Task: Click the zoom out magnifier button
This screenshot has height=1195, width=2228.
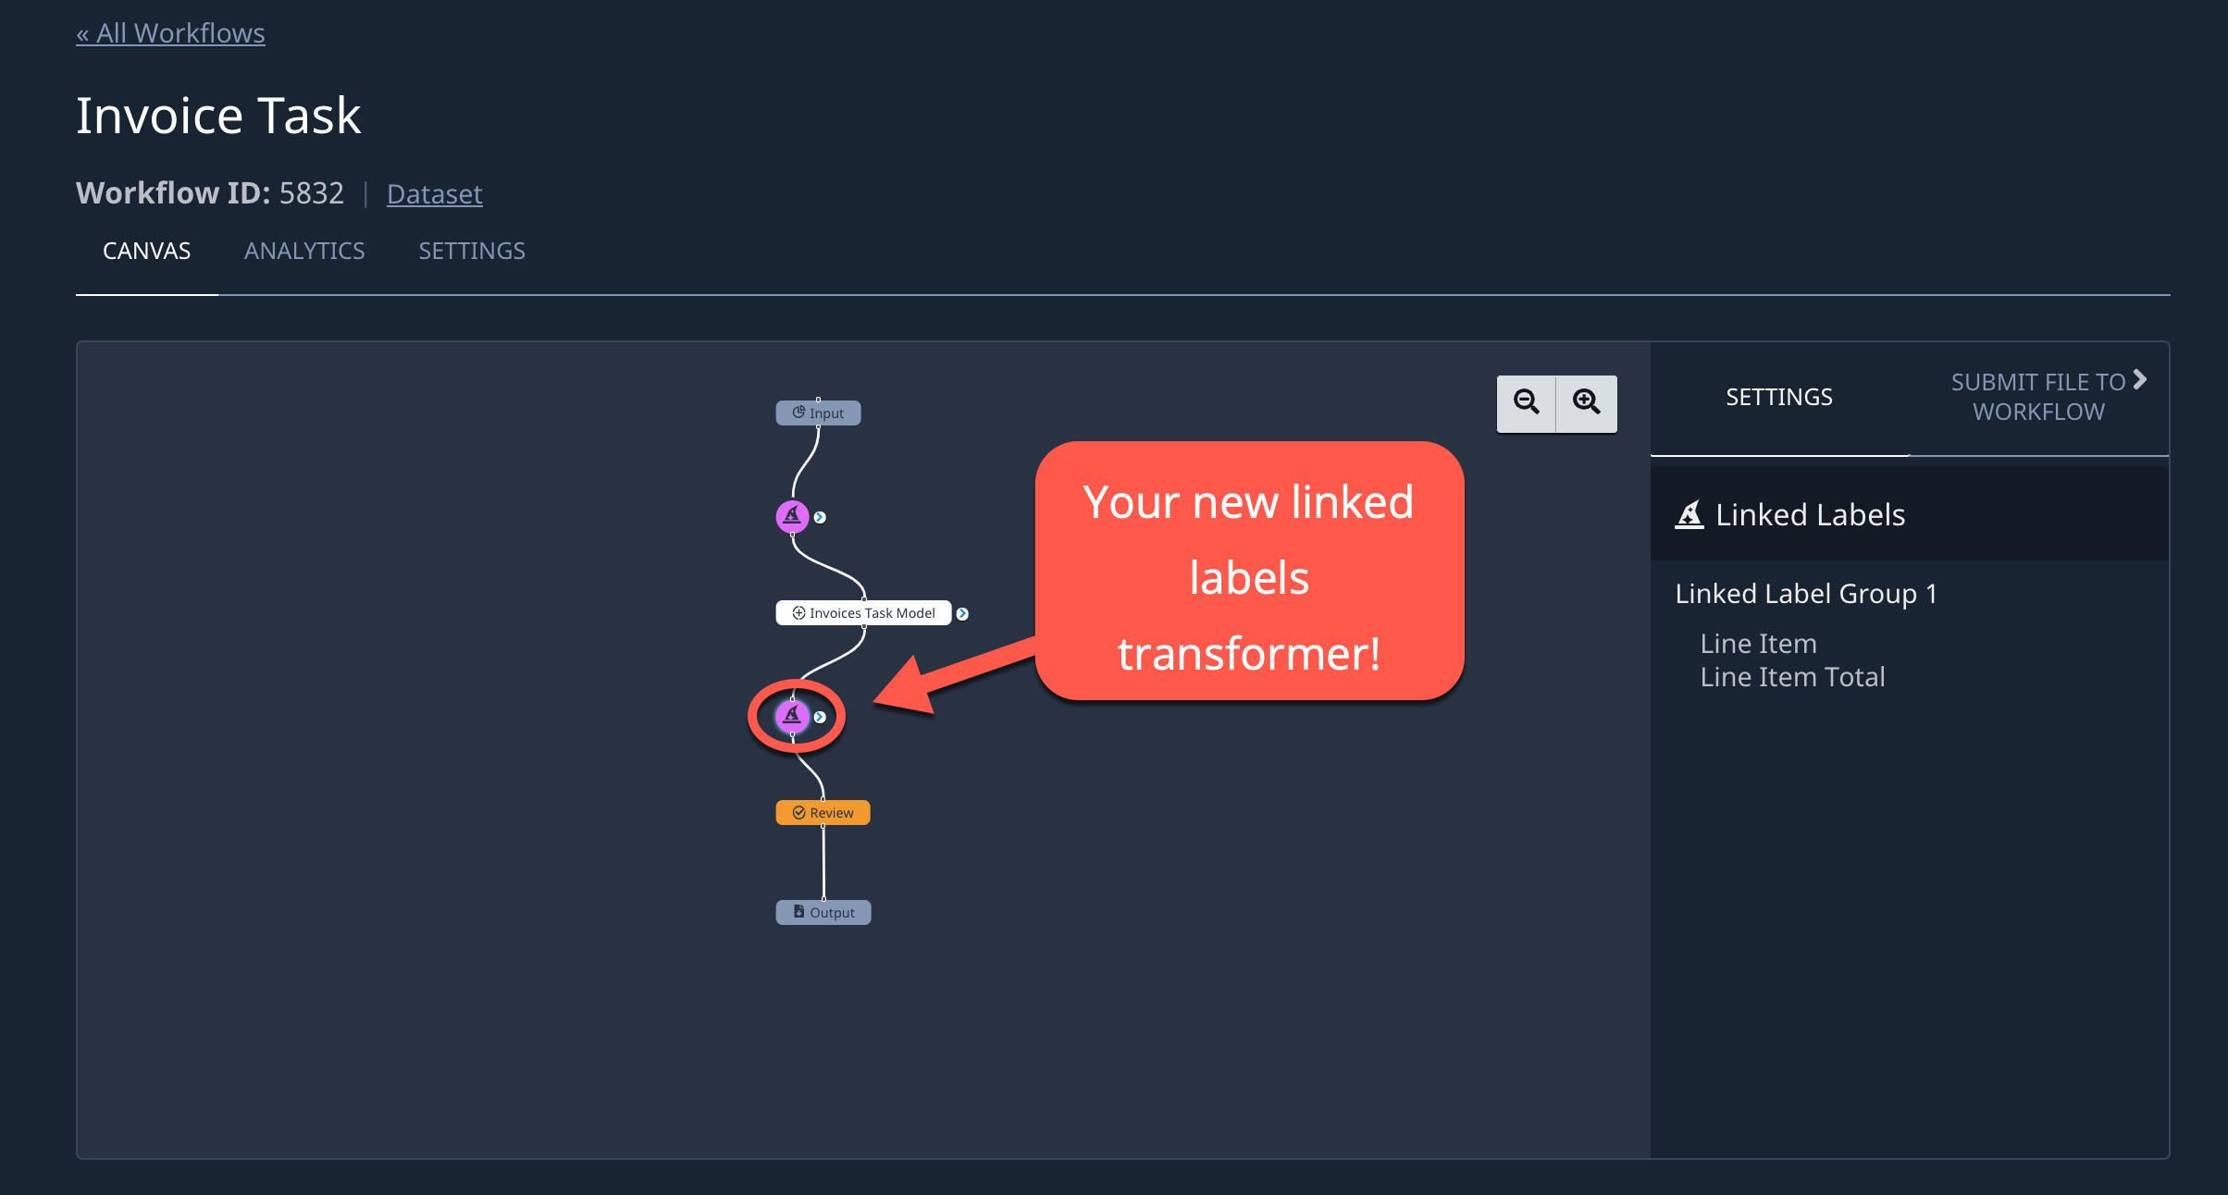Action: click(x=1527, y=403)
